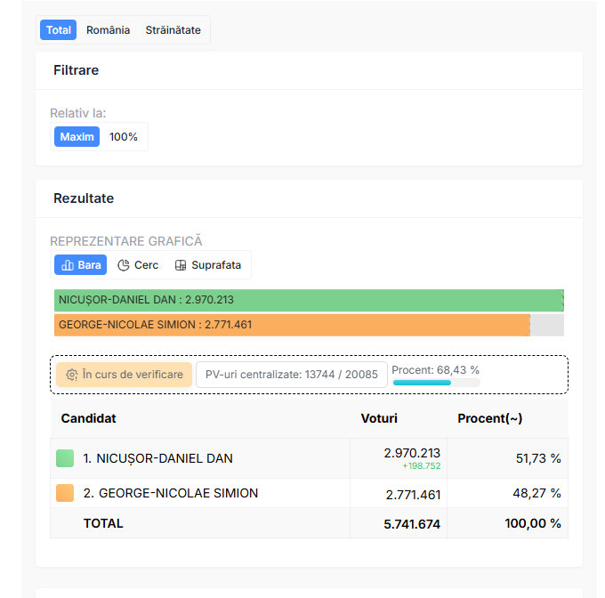Select the Bara chart icon
The image size is (605, 598).
[67, 265]
